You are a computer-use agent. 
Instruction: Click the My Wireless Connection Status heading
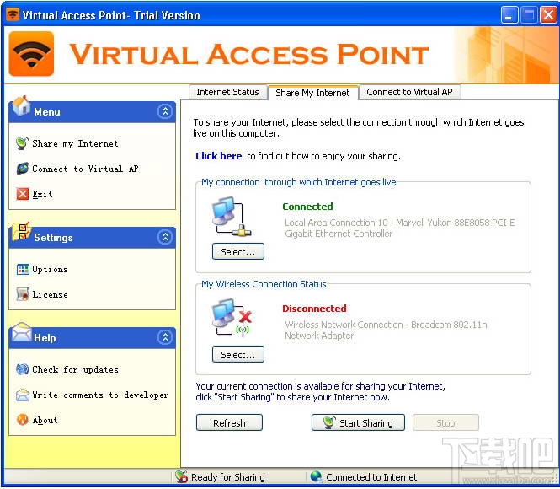[264, 284]
